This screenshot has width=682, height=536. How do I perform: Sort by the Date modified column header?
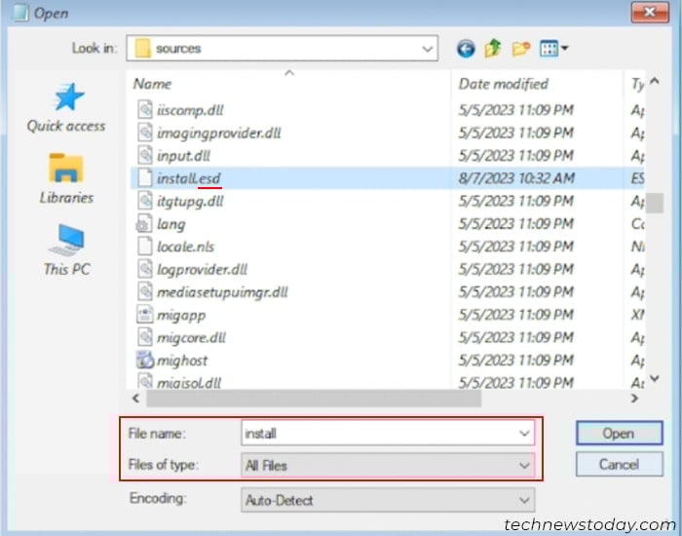(504, 84)
